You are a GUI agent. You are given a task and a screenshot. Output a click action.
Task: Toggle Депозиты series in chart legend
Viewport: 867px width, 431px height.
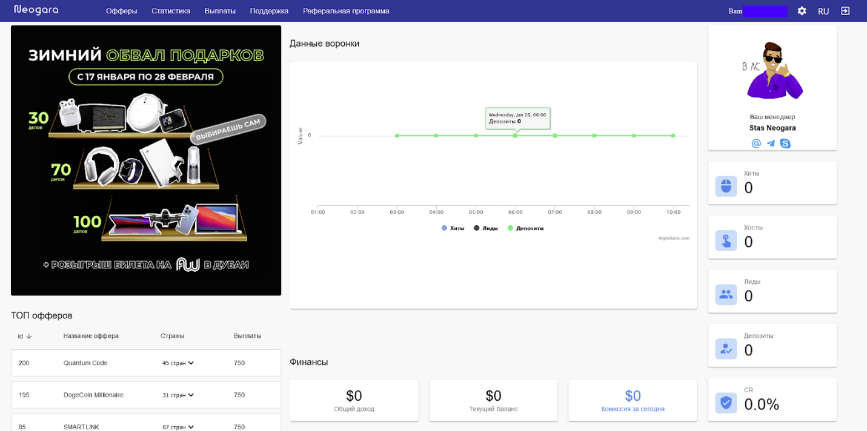(x=525, y=228)
